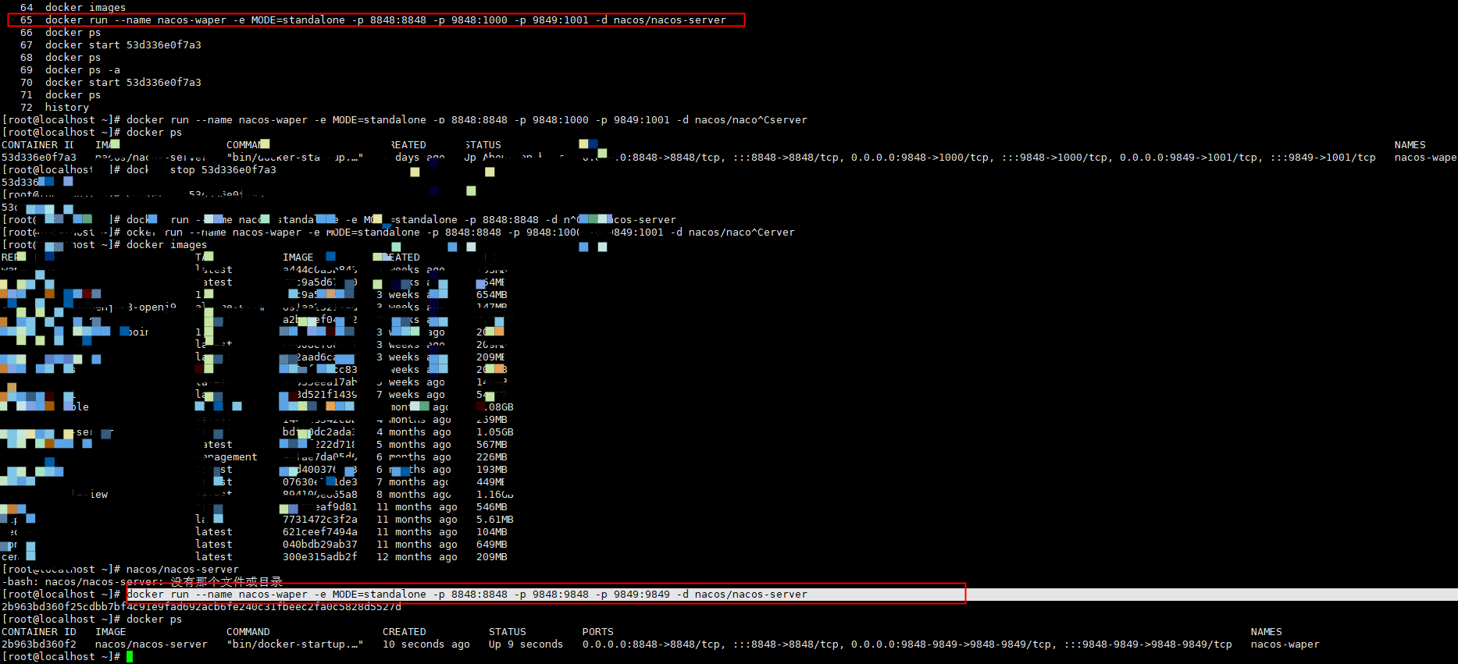The image size is (1458, 664).
Task: Click history line 66 'docker ps'
Action: pos(73,32)
